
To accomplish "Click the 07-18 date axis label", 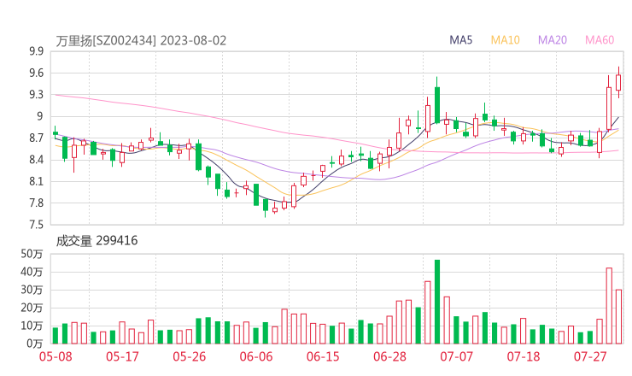I will pyautogui.click(x=524, y=356).
